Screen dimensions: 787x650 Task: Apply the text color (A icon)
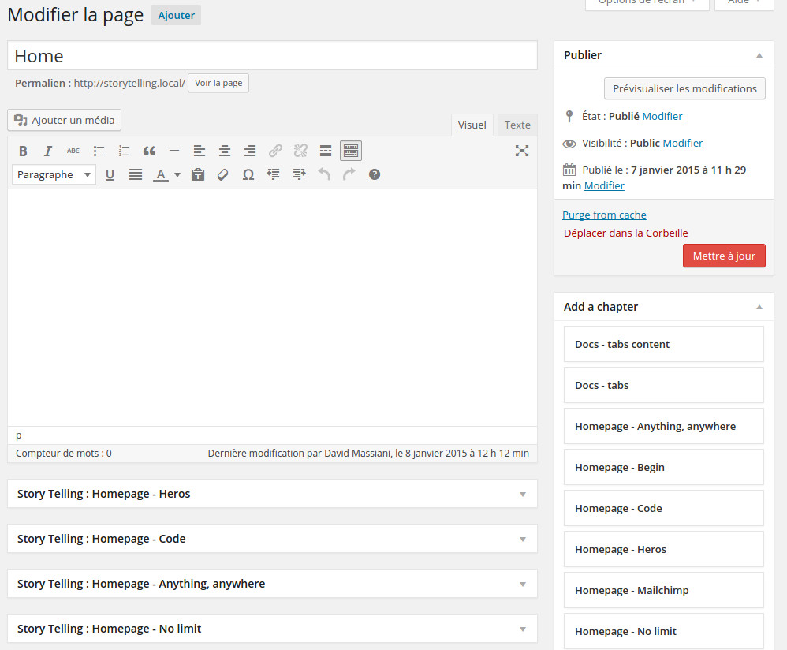click(x=161, y=174)
